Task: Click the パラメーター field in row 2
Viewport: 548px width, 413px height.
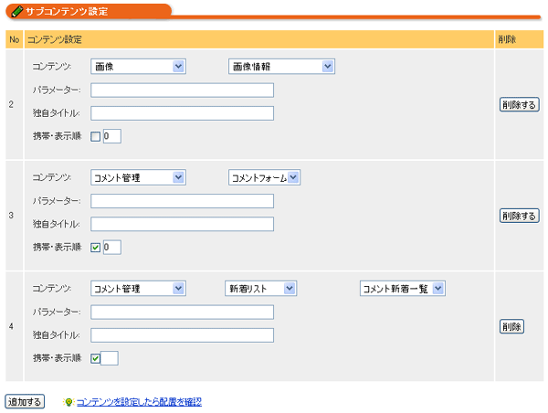Action: pos(182,90)
